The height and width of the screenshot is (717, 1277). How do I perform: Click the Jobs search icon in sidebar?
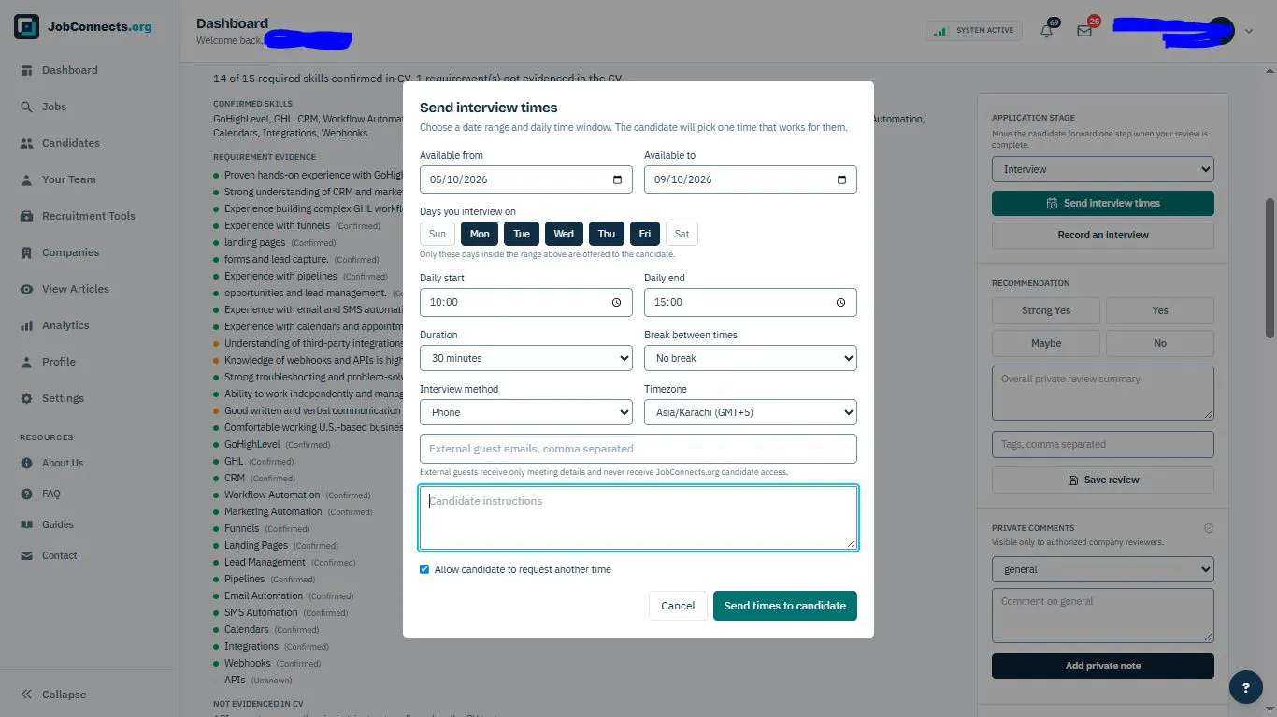(x=26, y=107)
